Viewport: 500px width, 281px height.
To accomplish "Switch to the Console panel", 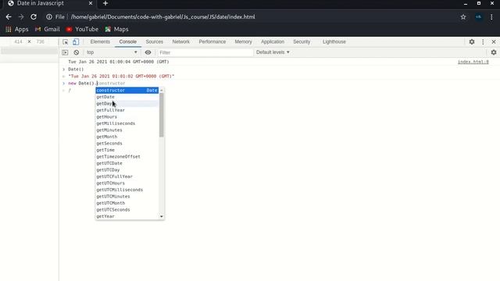I will [x=128, y=41].
